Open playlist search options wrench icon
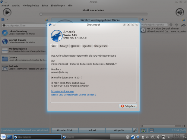187x140 pixels. [x=183, y=25]
